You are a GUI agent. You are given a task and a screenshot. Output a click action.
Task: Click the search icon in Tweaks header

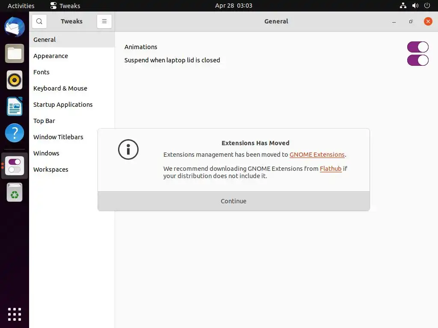pyautogui.click(x=39, y=21)
